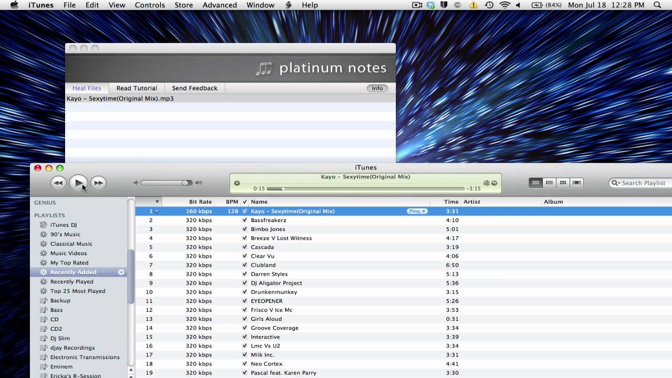Click the playback progress bar in iTunes

[365, 188]
